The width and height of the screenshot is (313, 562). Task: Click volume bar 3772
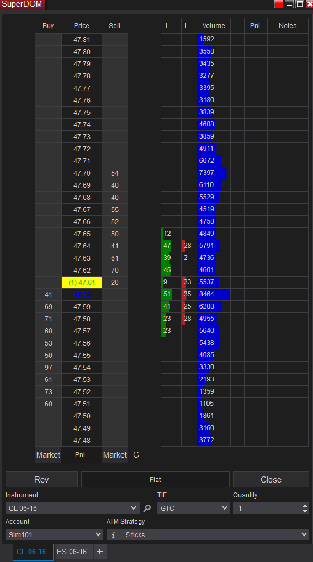pyautogui.click(x=214, y=440)
